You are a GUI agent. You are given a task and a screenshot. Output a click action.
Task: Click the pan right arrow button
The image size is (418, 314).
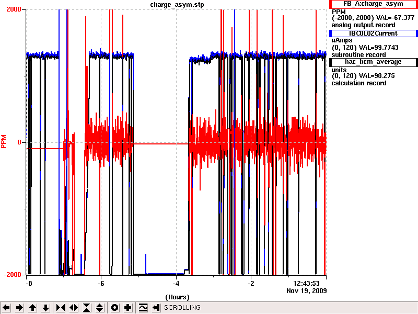point(19,308)
